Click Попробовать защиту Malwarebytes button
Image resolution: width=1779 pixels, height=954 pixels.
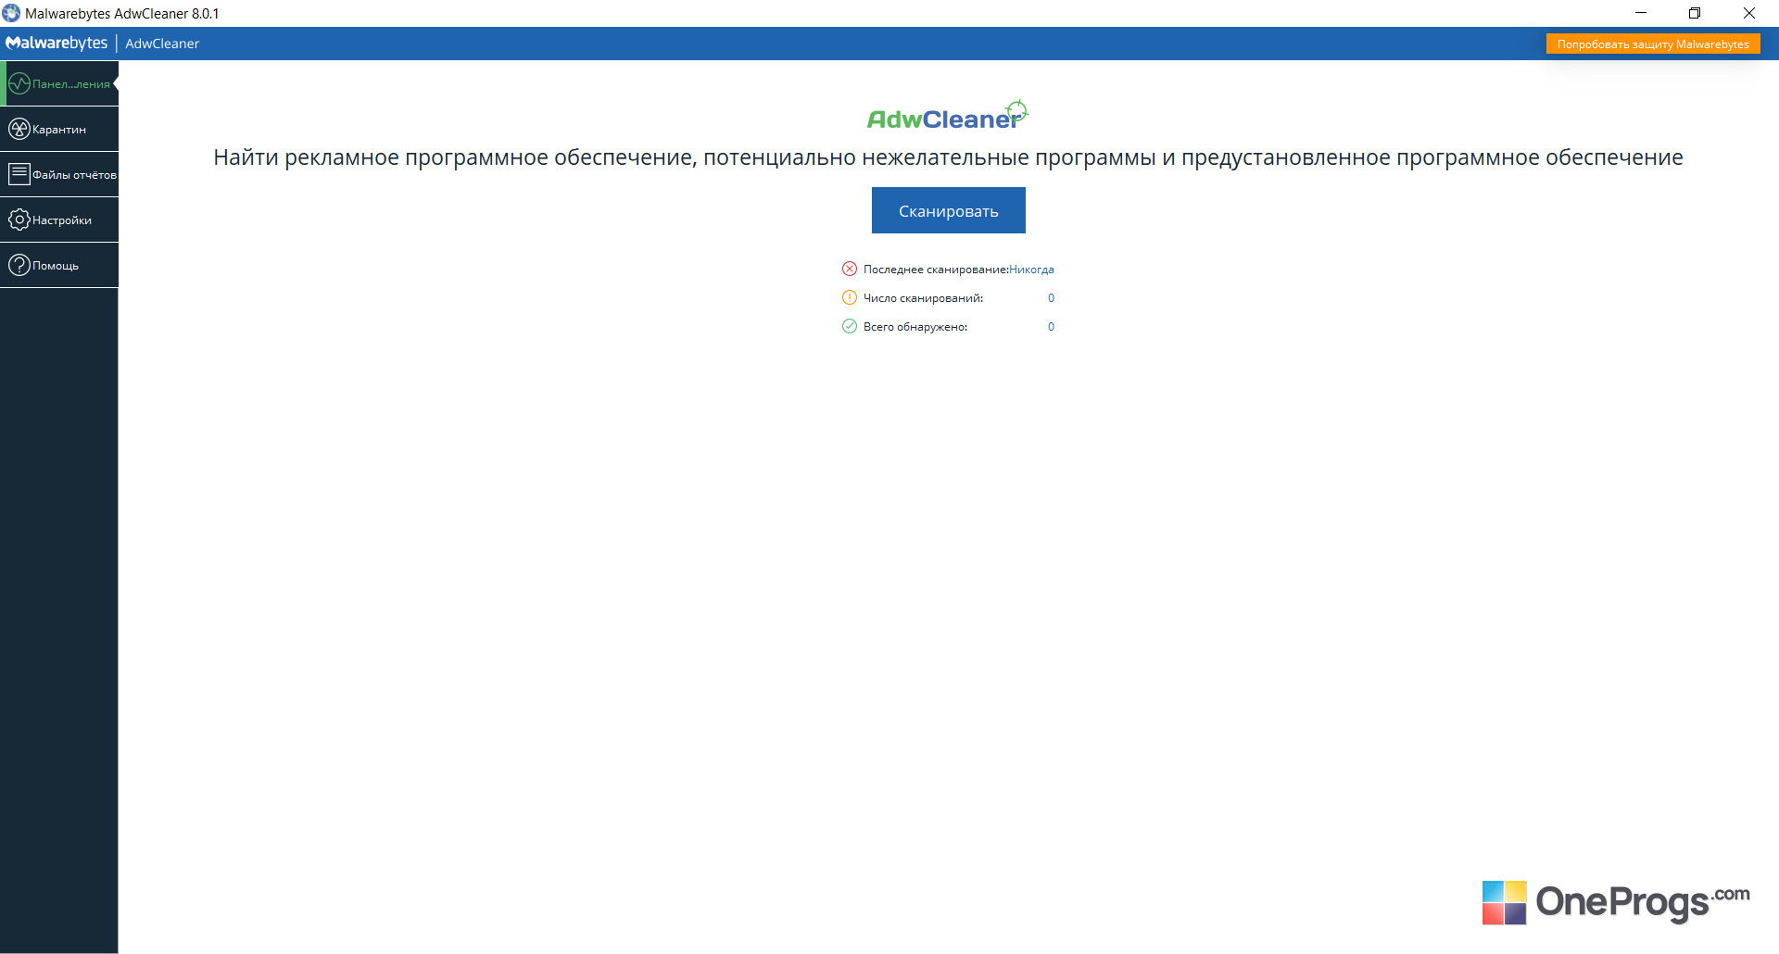(x=1653, y=44)
